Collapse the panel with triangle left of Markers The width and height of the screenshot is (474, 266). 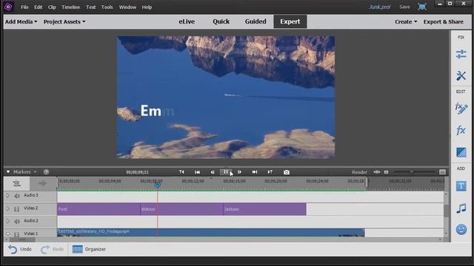click(8, 172)
